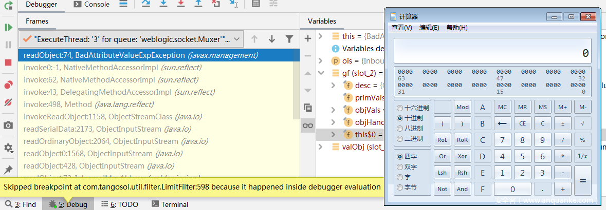
Task: Stop debugging with red square icon
Action: coord(8,62)
